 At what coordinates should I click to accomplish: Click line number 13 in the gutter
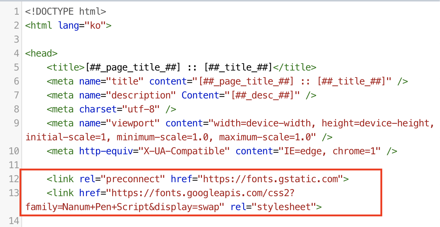(x=14, y=193)
